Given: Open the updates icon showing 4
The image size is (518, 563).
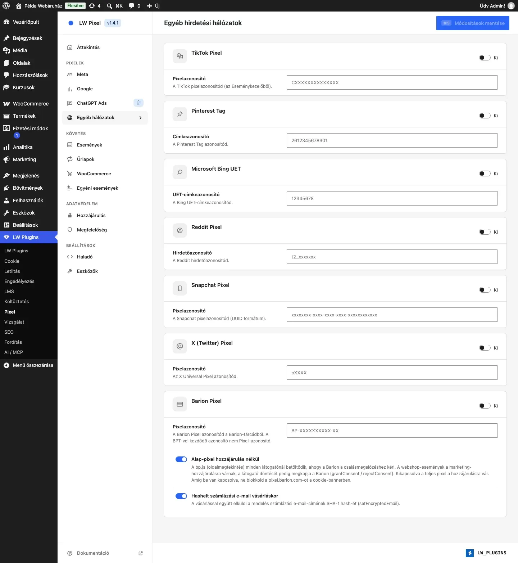Looking at the screenshot, I should [x=95, y=6].
